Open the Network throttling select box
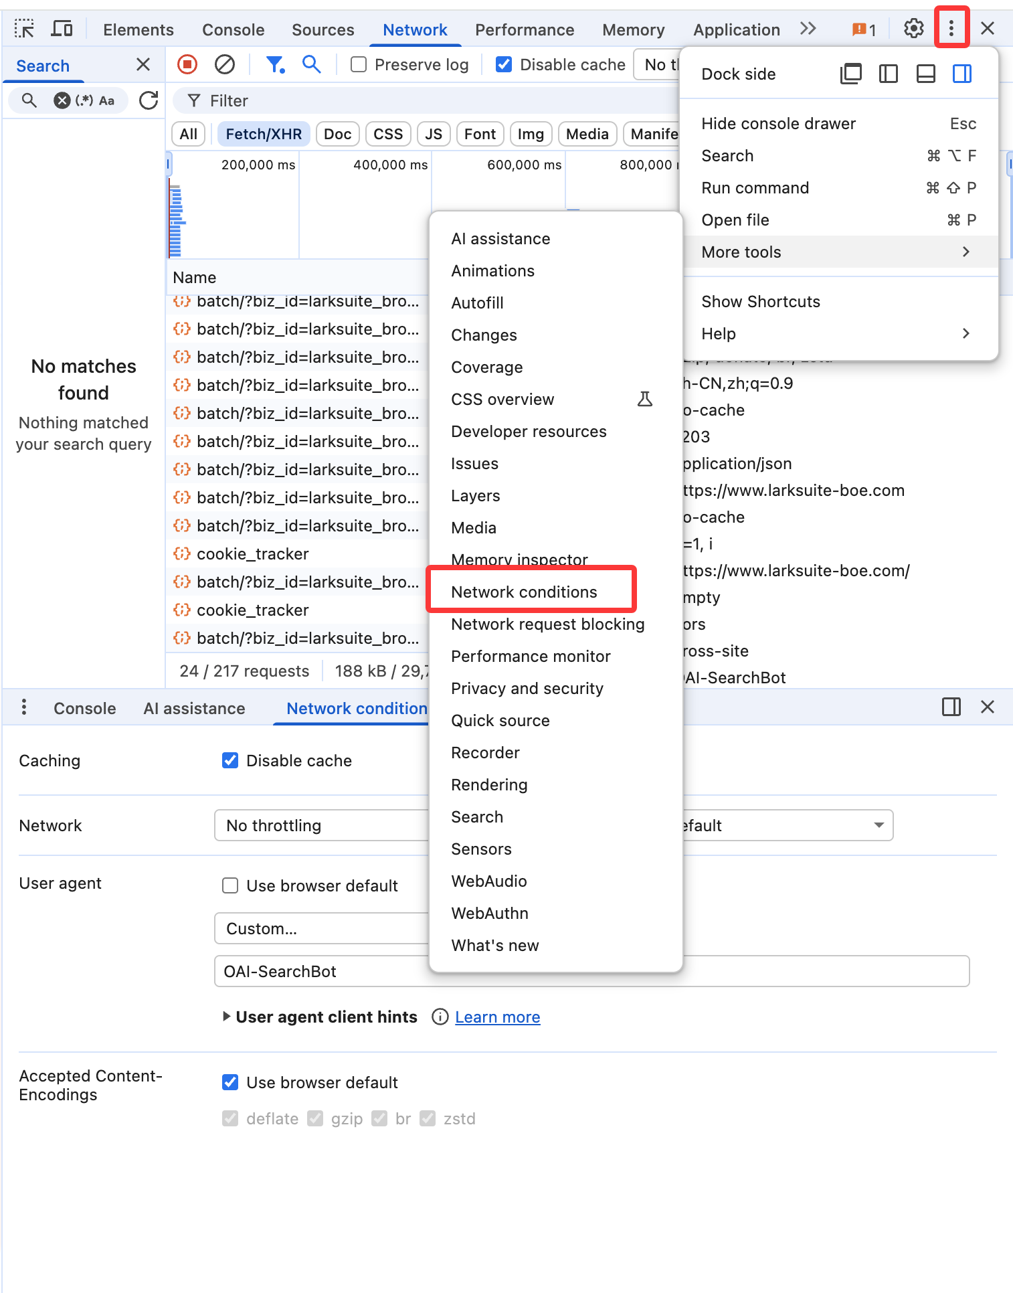 point(321,825)
